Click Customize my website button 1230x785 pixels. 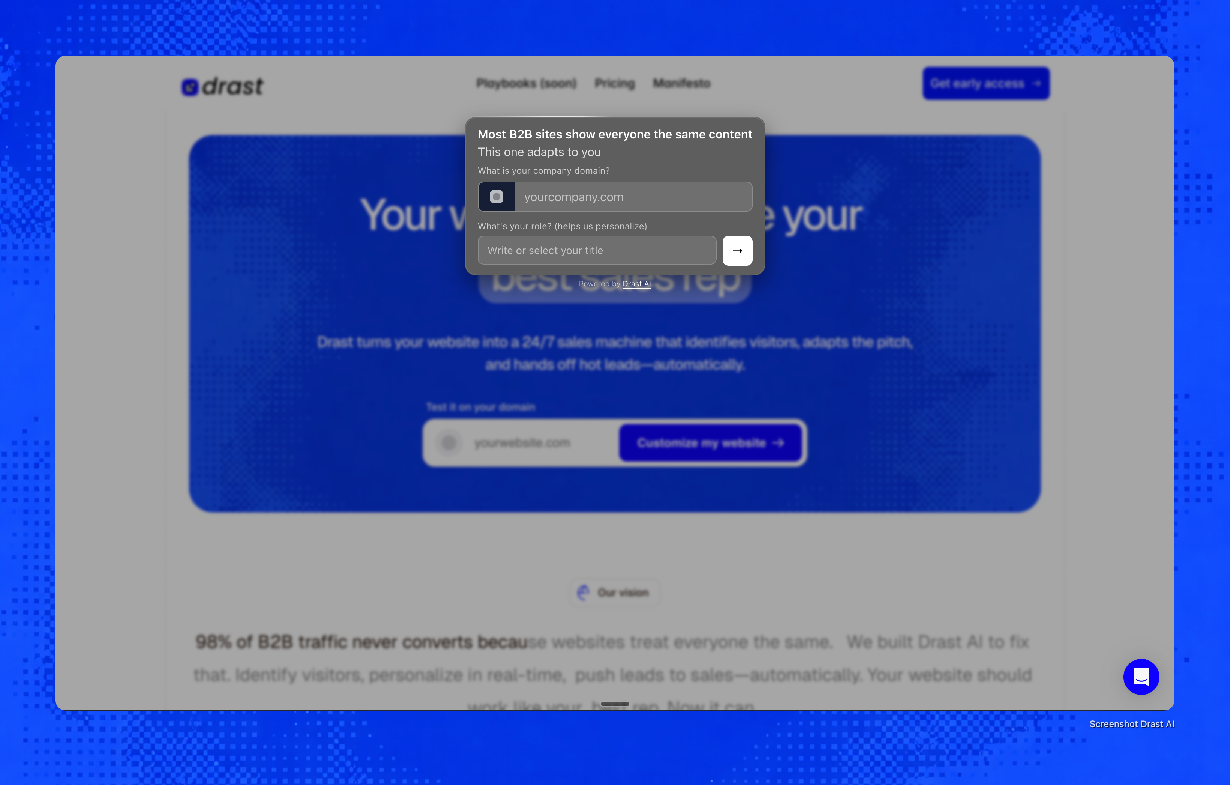[701, 443]
